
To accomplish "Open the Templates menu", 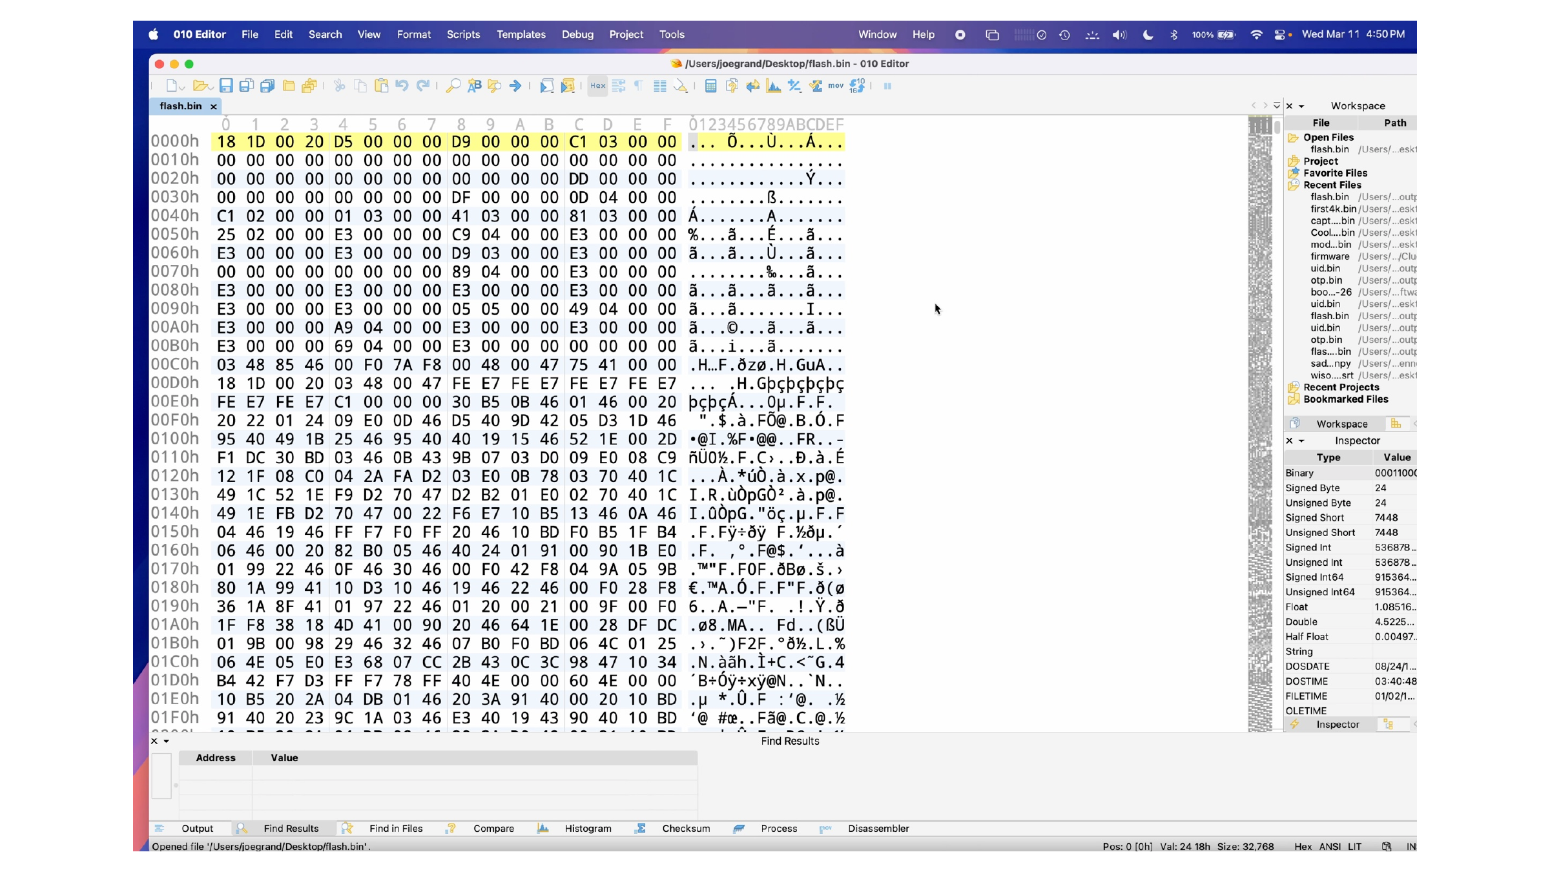I will [521, 34].
